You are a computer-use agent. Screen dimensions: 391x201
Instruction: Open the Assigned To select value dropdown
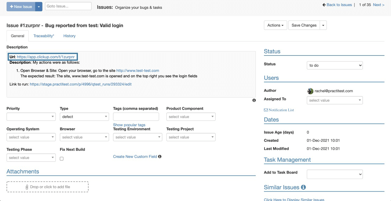[334, 100]
